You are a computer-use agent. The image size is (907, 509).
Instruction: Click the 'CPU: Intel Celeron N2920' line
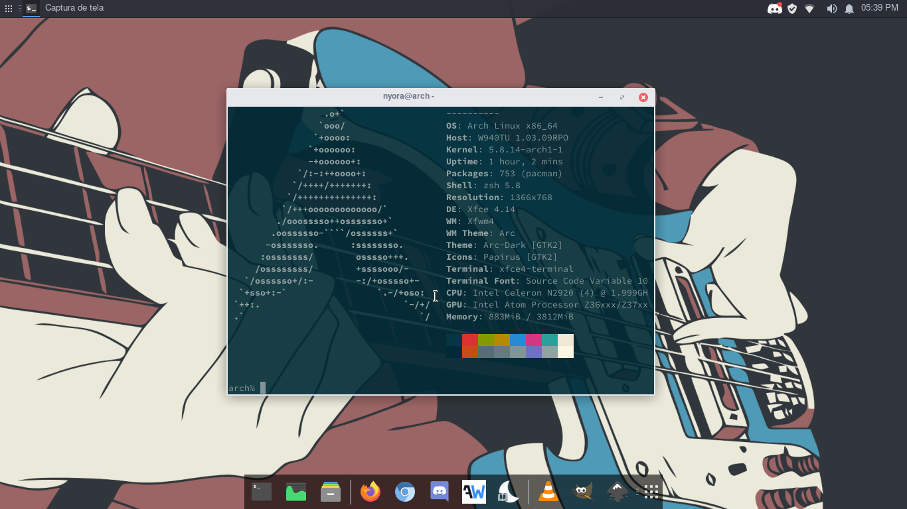547,293
